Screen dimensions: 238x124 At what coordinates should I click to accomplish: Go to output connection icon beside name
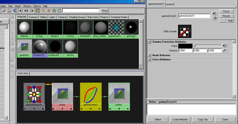(214, 18)
